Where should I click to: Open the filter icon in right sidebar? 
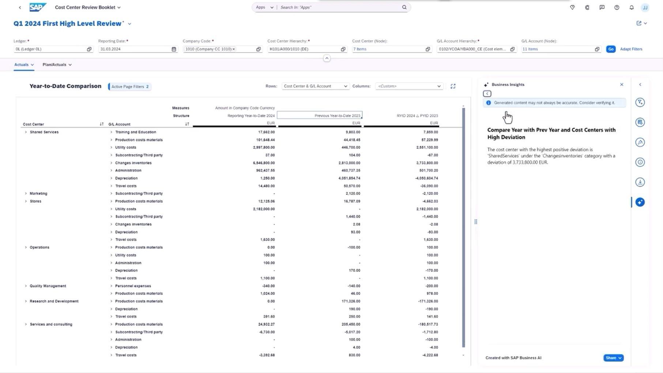click(640, 102)
